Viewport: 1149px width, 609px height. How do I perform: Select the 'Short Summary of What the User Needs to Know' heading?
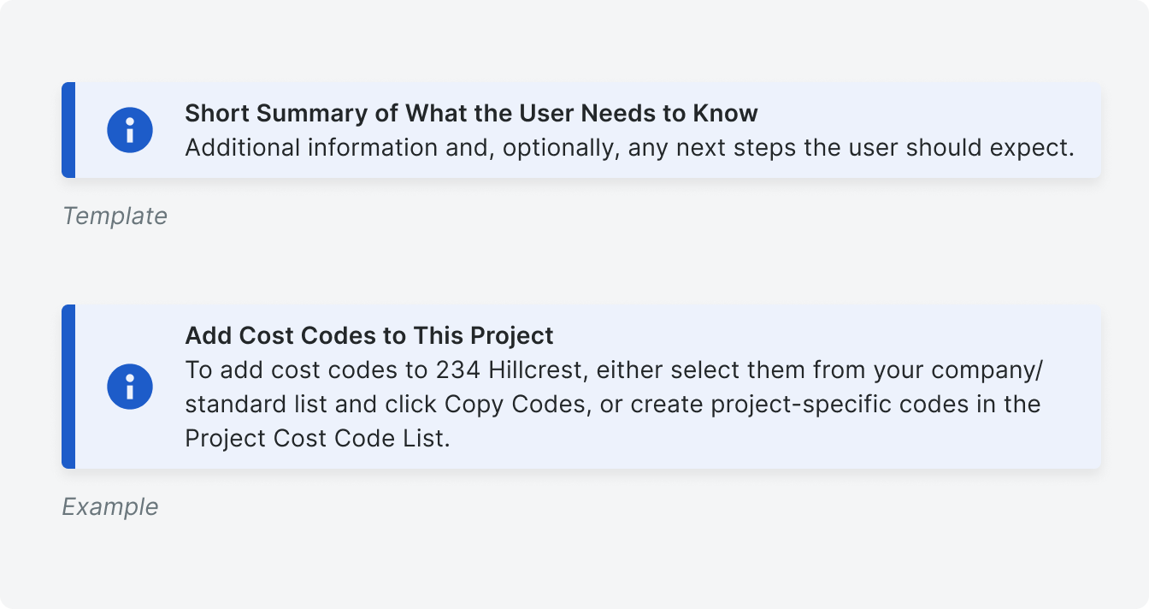pos(472,113)
